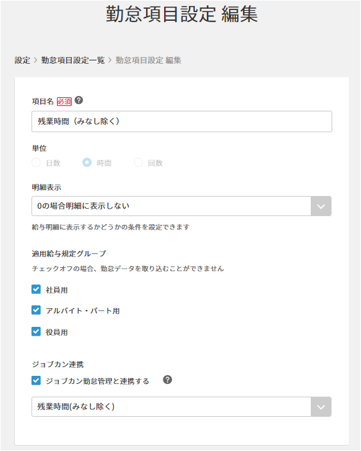Image resolution: width=361 pixels, height=451 pixels.
Task: Click the 必須 required badge
Action: point(64,101)
